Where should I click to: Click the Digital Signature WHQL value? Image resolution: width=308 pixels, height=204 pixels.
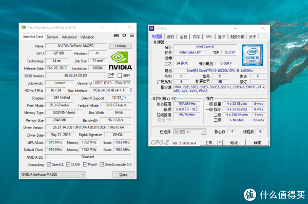pos(118,135)
